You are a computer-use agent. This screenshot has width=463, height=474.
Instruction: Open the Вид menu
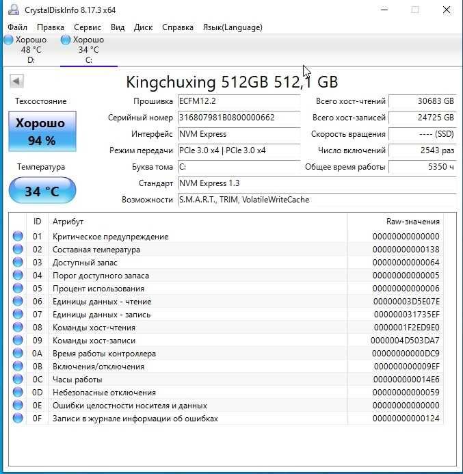(x=118, y=27)
